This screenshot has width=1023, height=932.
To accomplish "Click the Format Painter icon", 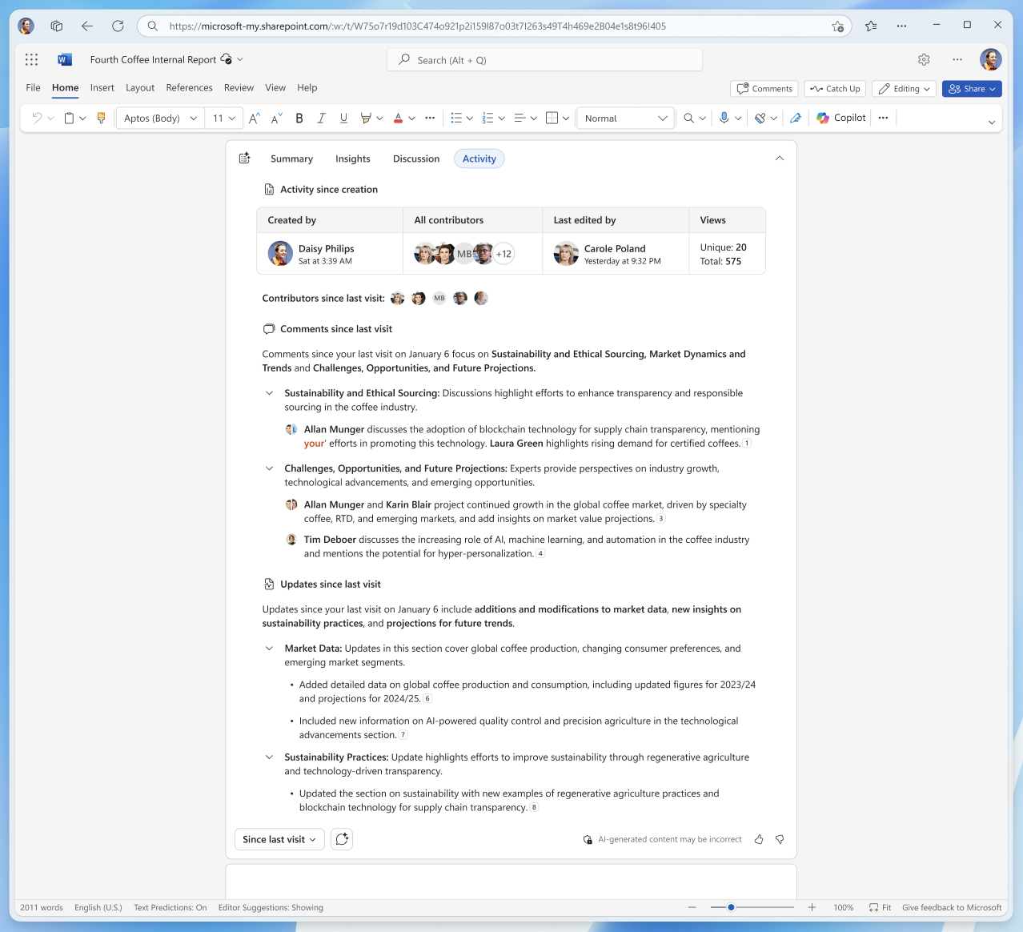I will tap(101, 118).
